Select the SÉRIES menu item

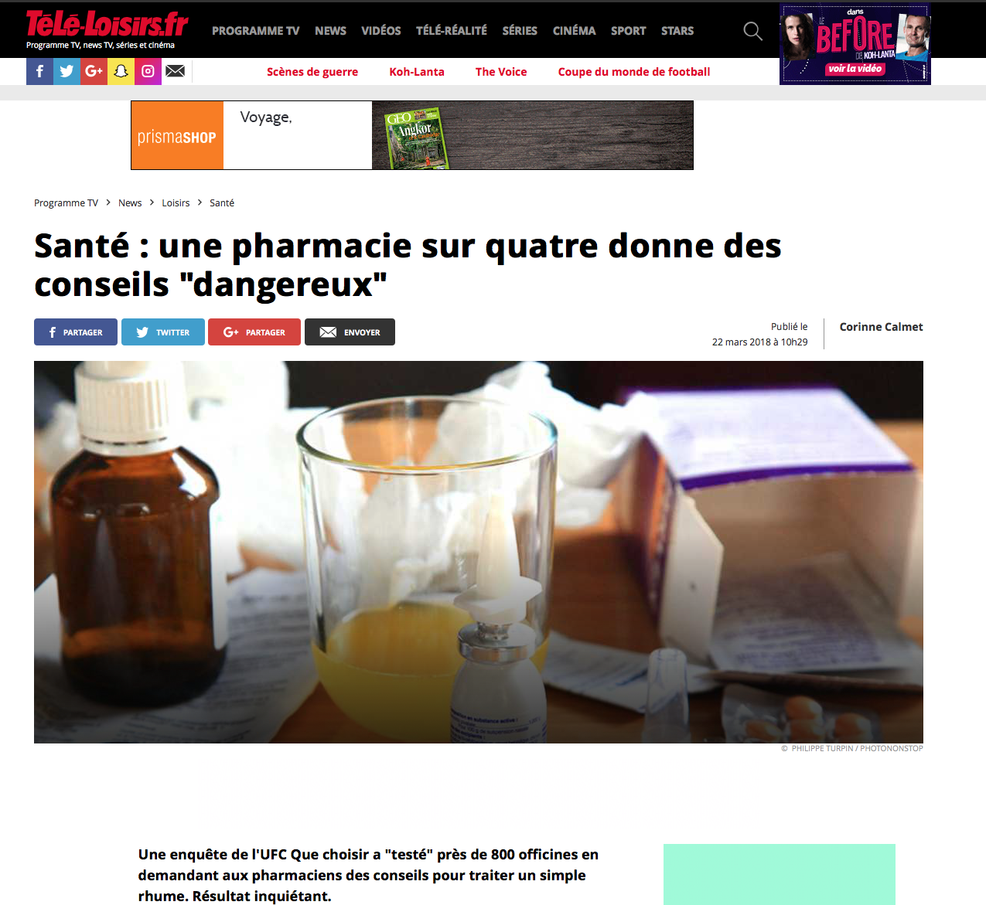point(520,31)
